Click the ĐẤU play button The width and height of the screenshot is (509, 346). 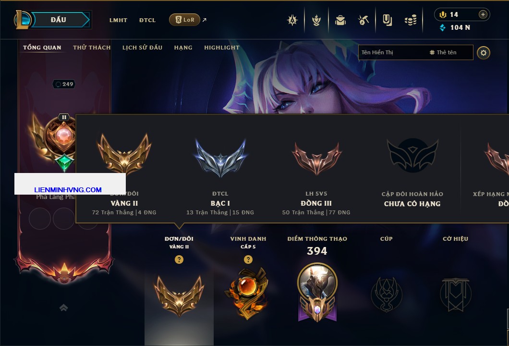tap(61, 20)
